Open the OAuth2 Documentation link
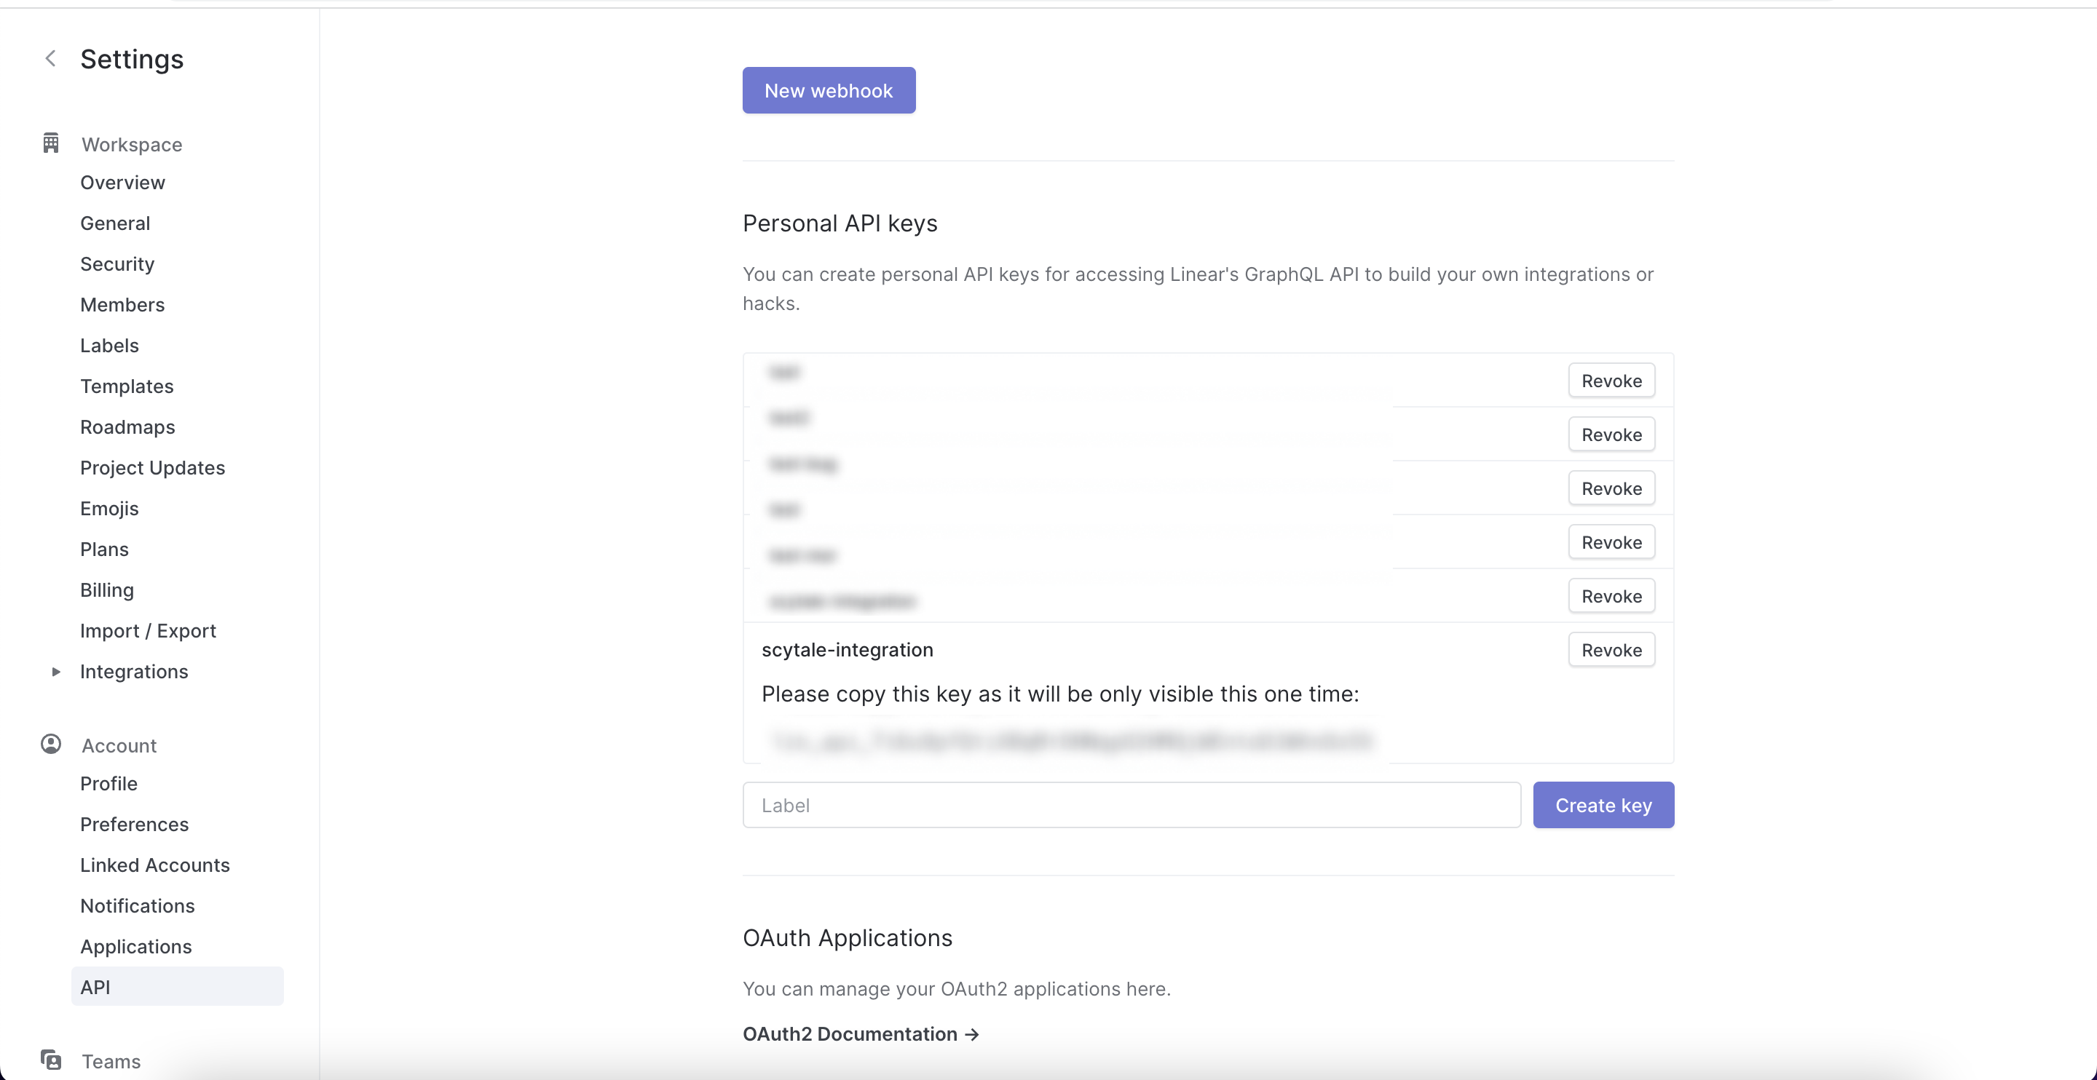This screenshot has width=2097, height=1080. (x=861, y=1033)
